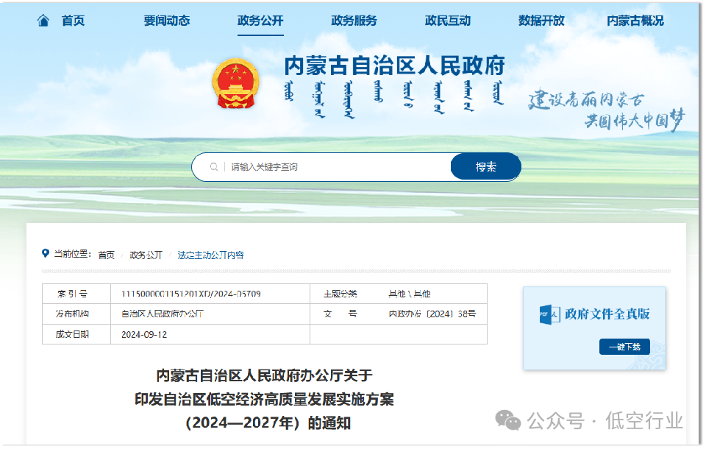This screenshot has width=706, height=449.
Task: Open the 政务公开 menu
Action: (x=259, y=21)
